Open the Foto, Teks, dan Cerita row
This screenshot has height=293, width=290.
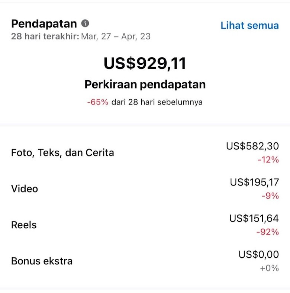[145, 153]
